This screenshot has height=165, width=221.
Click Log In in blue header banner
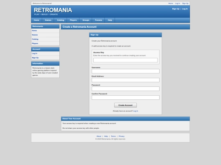tap(185, 9)
